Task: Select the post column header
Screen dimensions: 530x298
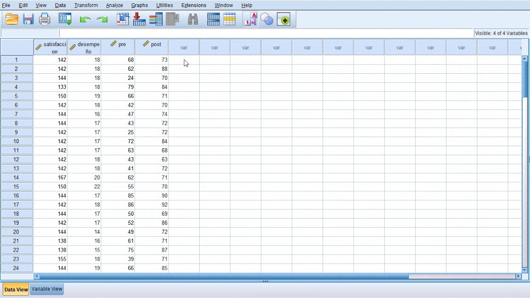Action: coord(152,47)
